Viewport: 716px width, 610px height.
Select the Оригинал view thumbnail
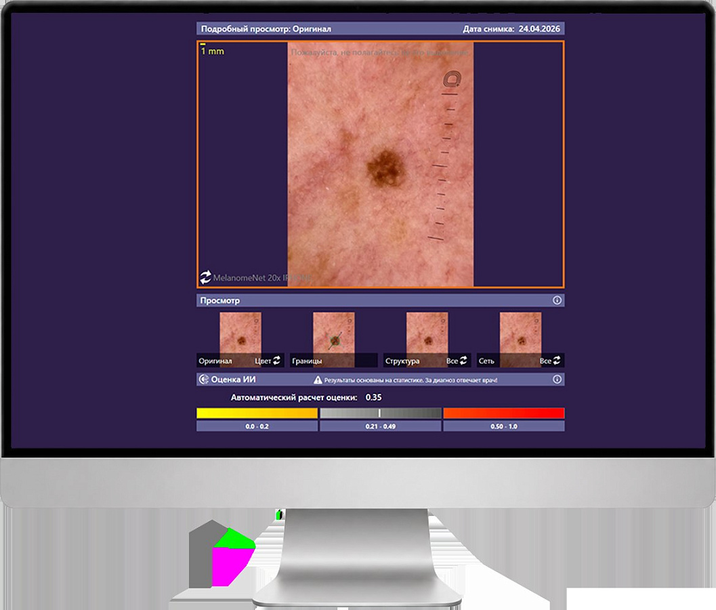[x=240, y=339]
